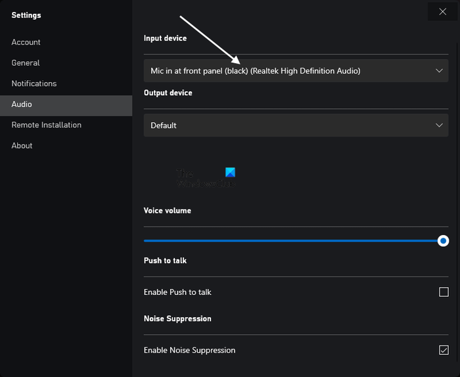This screenshot has height=377, width=460.
Task: Click the Enable Push to talk label
Action: point(177,292)
